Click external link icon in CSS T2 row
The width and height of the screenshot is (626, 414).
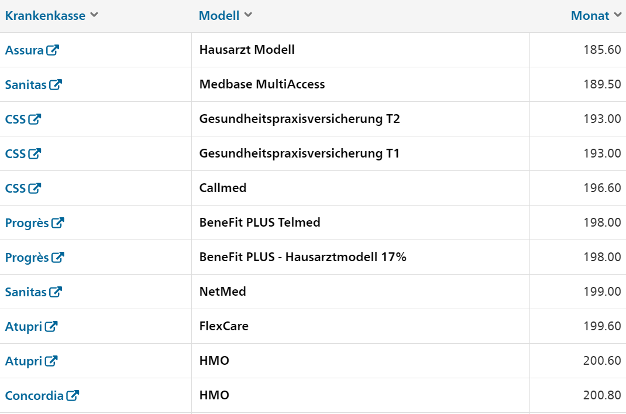tap(35, 119)
